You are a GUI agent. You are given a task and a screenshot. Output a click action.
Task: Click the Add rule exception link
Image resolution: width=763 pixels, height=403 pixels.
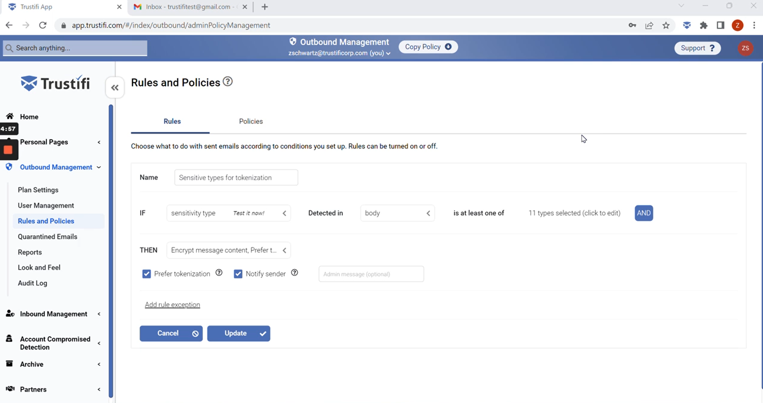172,305
